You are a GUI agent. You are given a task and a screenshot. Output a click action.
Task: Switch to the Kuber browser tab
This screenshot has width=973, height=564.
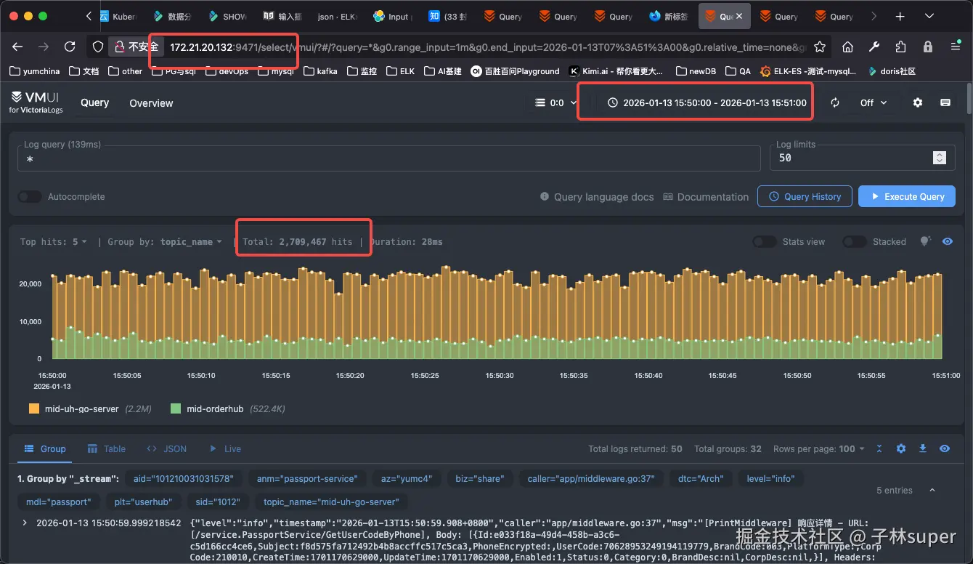click(118, 16)
